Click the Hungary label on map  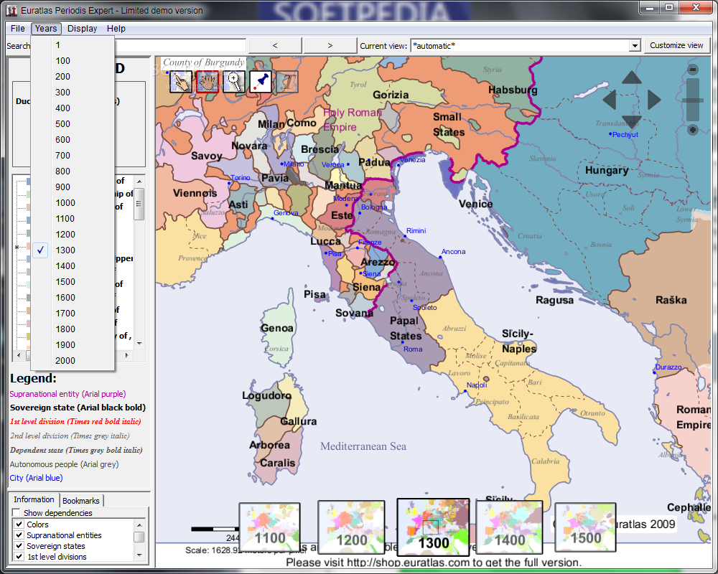(x=606, y=170)
